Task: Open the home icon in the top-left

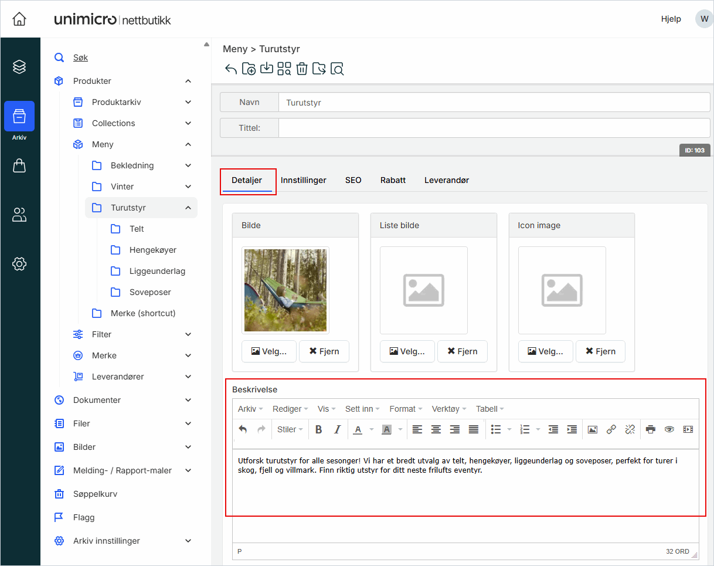Action: 19,19
